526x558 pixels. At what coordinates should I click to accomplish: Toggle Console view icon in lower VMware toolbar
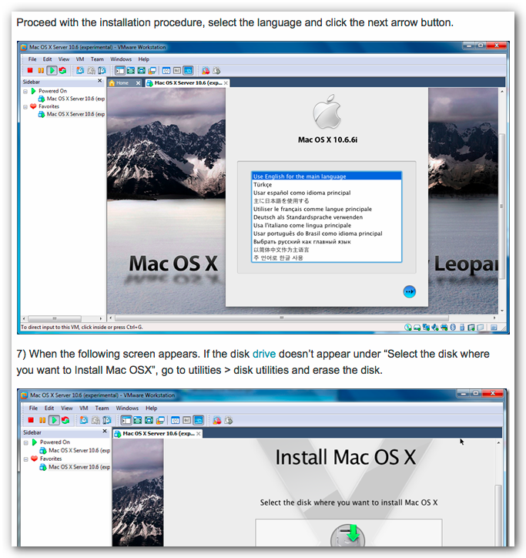tap(199, 420)
